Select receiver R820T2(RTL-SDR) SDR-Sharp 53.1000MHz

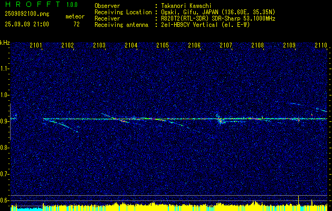pyautogui.click(x=219, y=18)
